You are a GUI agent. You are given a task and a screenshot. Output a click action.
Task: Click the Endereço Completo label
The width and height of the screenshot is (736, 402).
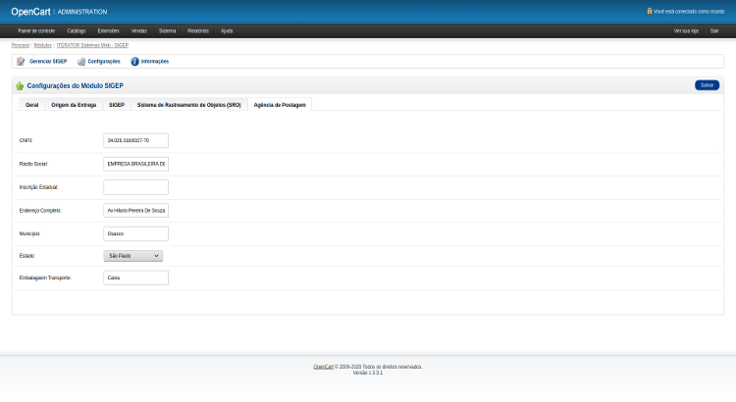point(40,211)
